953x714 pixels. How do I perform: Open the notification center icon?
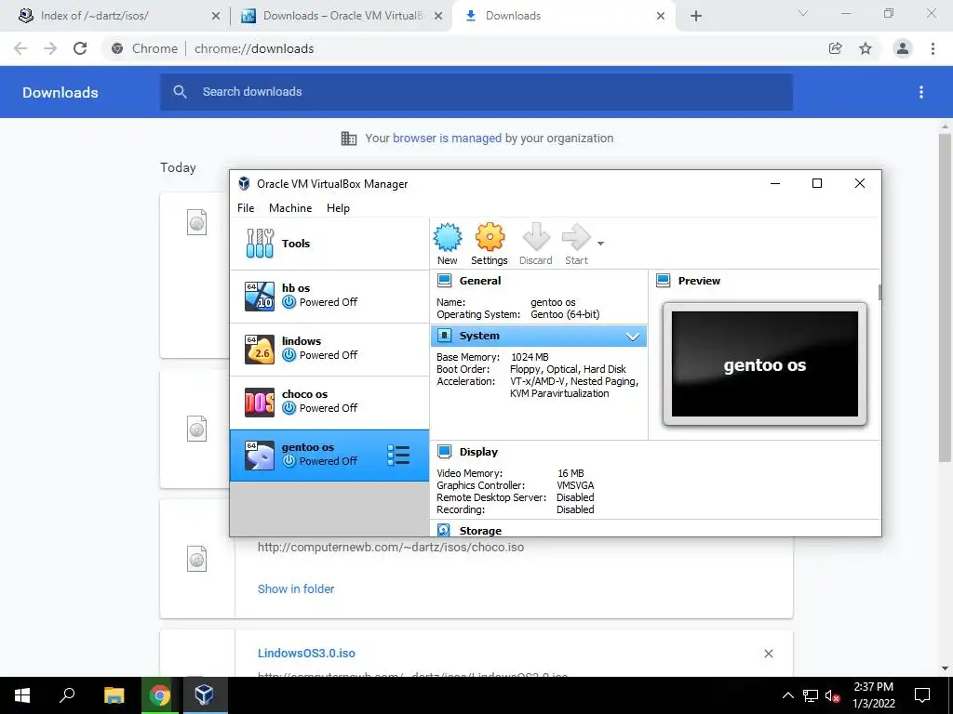click(922, 695)
